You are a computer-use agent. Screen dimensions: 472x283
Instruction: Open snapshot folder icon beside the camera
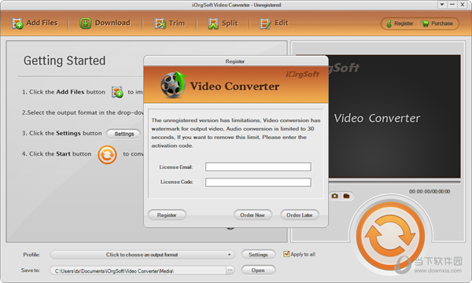(x=346, y=196)
